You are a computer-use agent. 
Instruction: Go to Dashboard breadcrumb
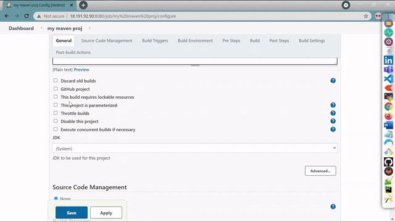point(21,28)
